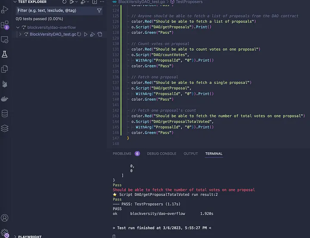Screen dimensions: 310x238
Task: Click the test filter text field
Action: 56,10
